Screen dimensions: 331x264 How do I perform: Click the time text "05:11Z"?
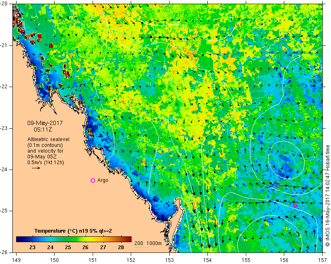tap(43, 130)
